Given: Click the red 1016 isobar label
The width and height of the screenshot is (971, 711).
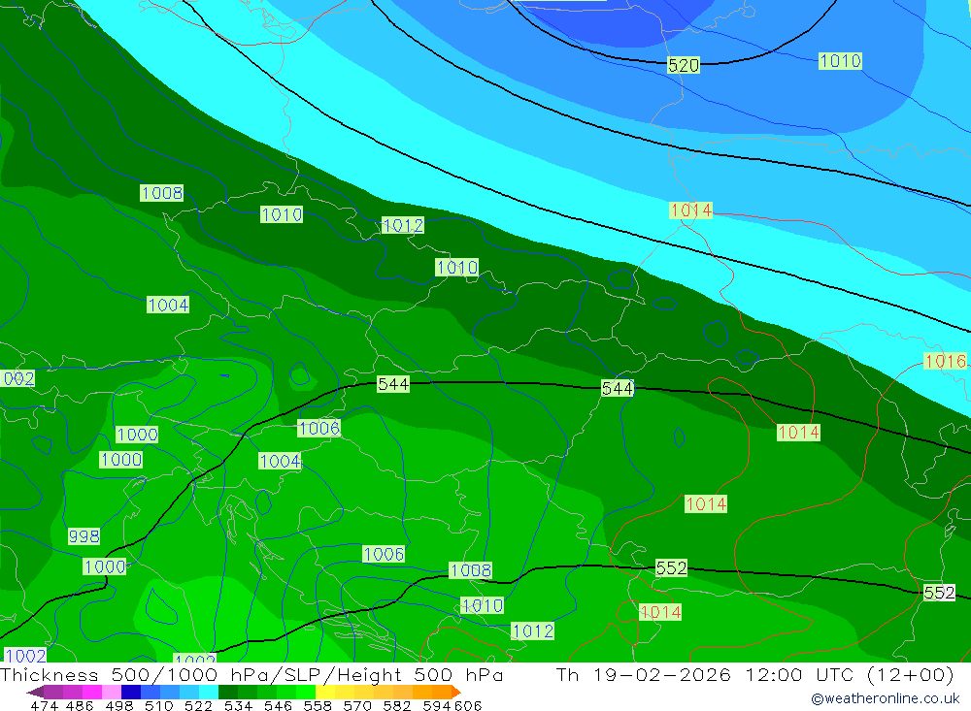Looking at the screenshot, I should point(945,361).
